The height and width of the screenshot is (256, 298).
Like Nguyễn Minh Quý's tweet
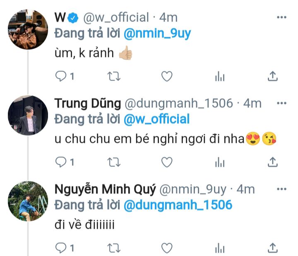click(x=167, y=248)
